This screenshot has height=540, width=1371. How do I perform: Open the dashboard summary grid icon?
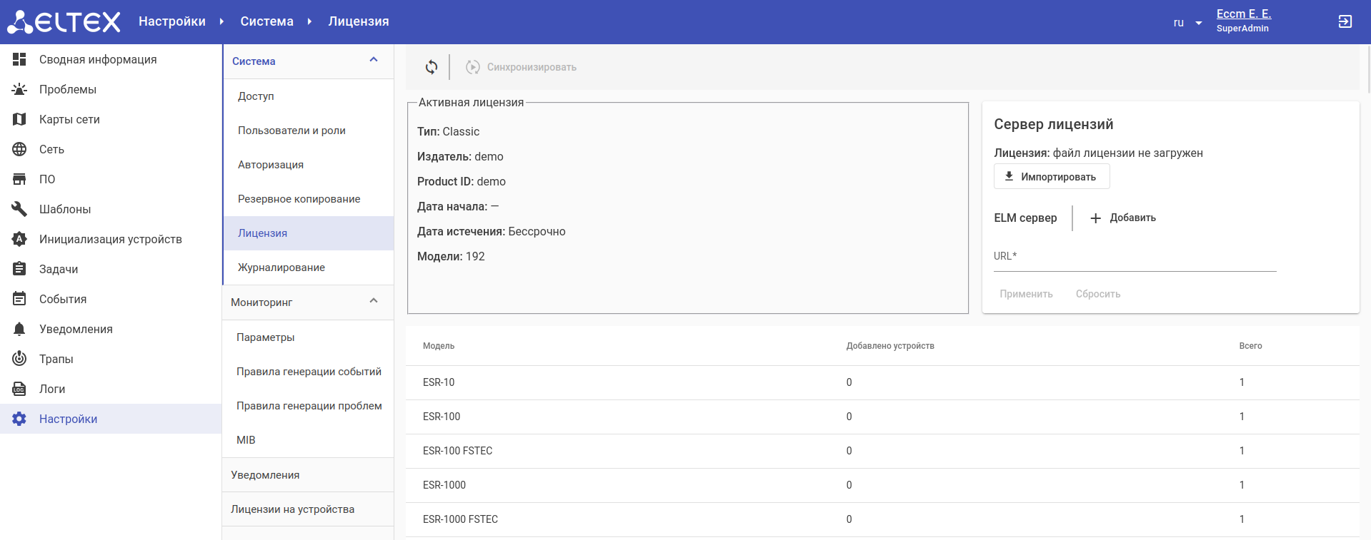tap(19, 59)
